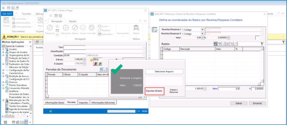Click the filter funnel in Rateio toolbar
This screenshot has height=125, width=287.
(x=262, y=44)
